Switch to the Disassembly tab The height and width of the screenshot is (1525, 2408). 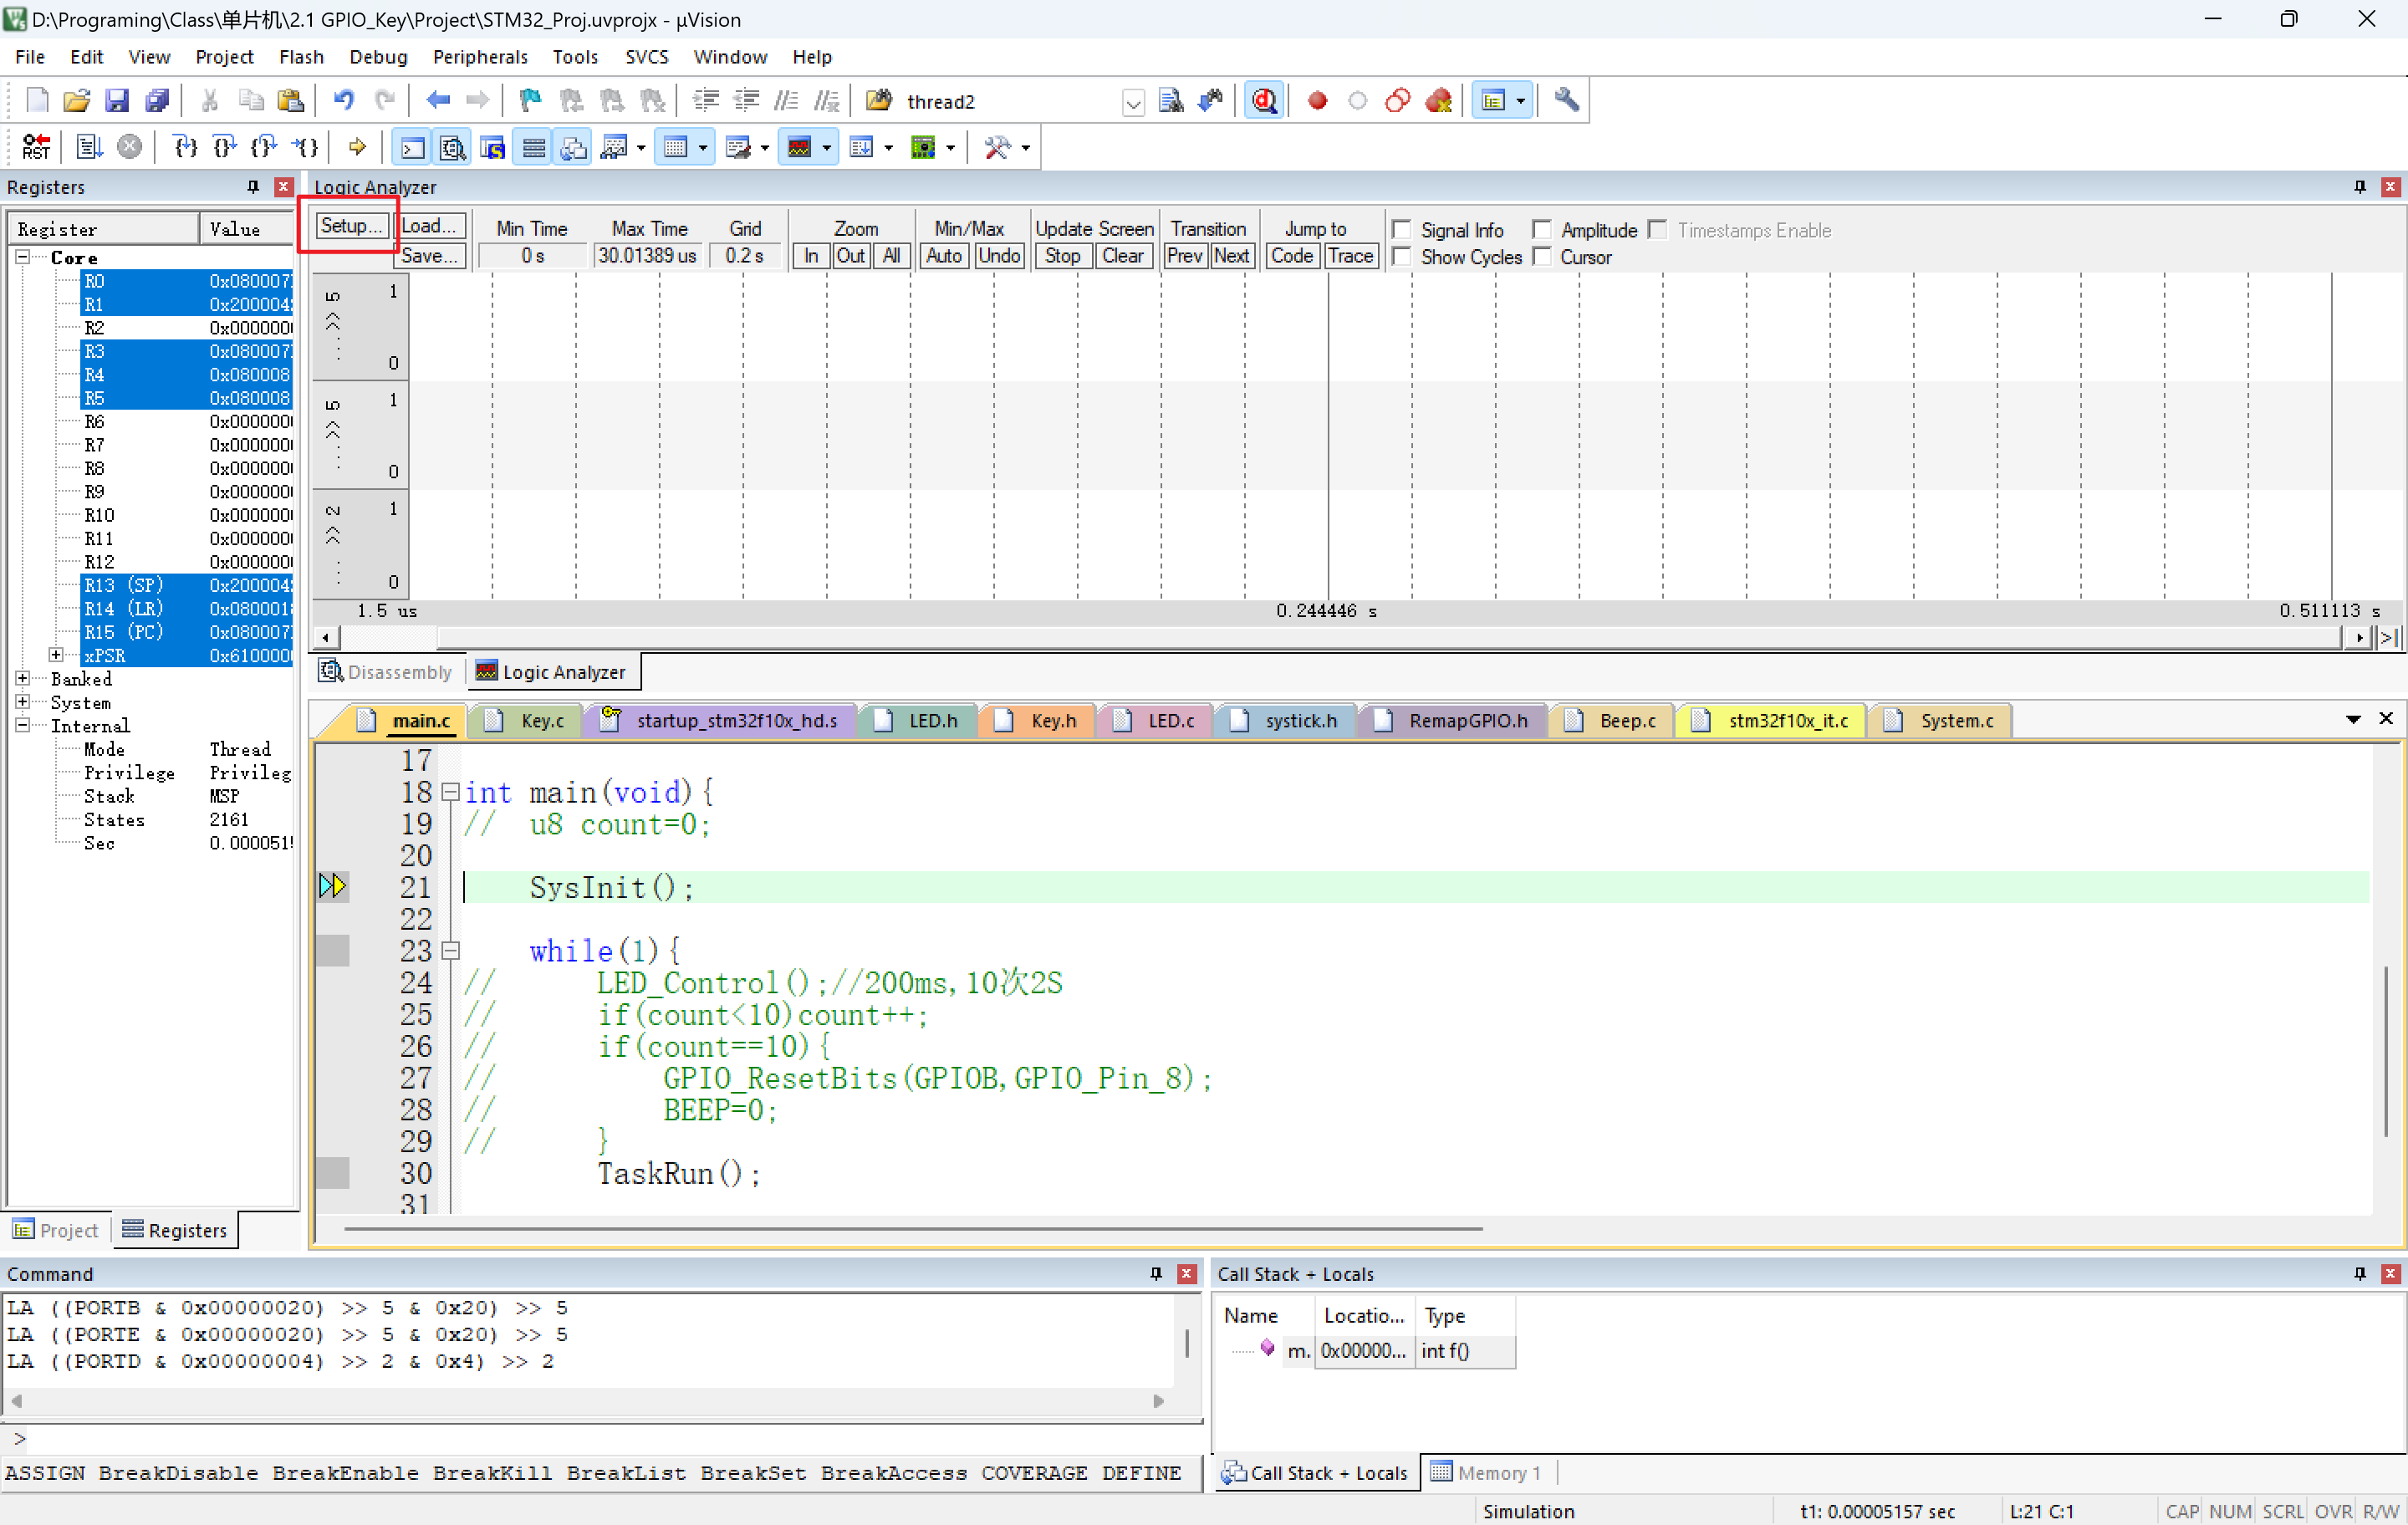pos(385,672)
